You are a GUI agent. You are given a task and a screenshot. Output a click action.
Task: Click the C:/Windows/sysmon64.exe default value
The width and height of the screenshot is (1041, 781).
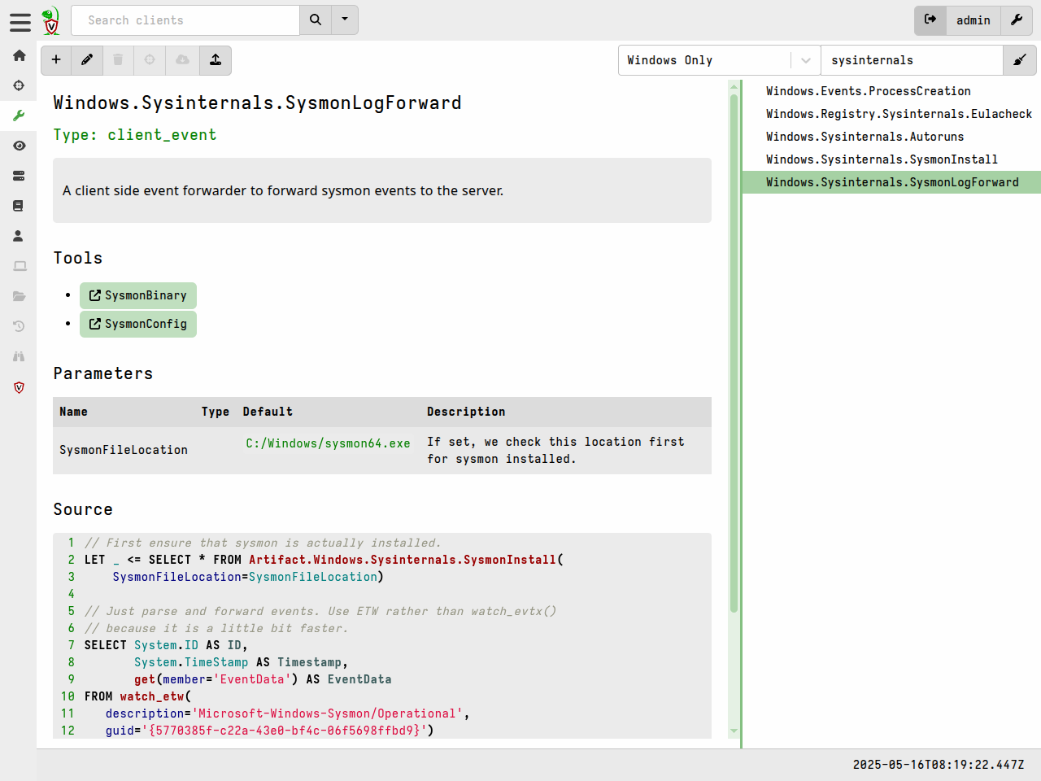(x=328, y=443)
